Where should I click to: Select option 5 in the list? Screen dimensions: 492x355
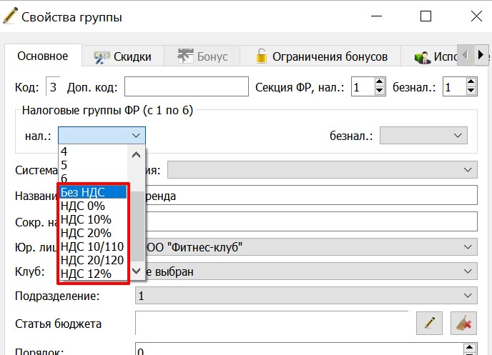point(93,165)
